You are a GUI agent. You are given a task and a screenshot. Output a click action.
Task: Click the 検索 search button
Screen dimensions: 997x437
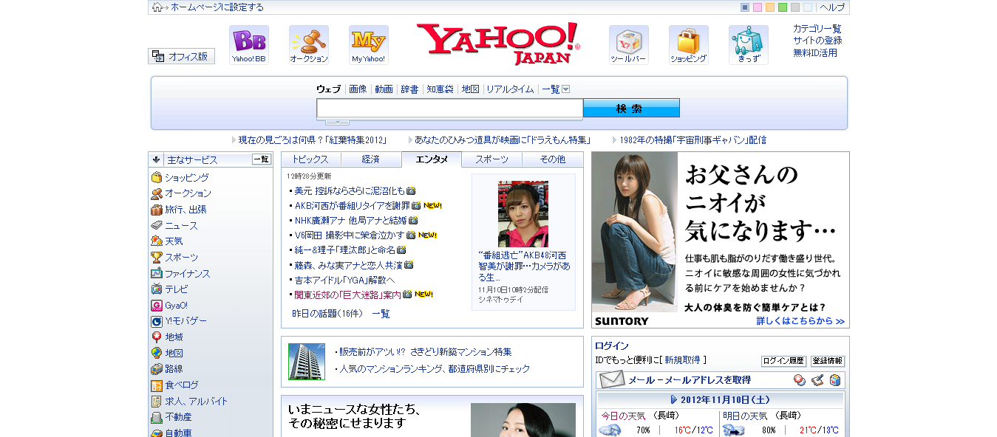tap(631, 109)
